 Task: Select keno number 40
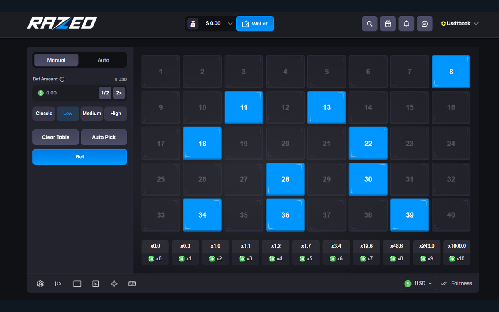coord(451,215)
